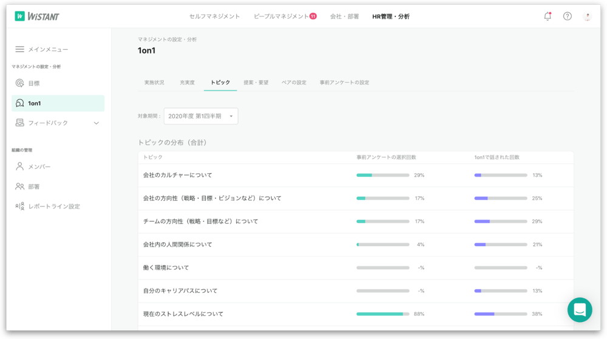Expand the フィードバック chevron
This screenshot has height=339, width=607.
[96, 123]
